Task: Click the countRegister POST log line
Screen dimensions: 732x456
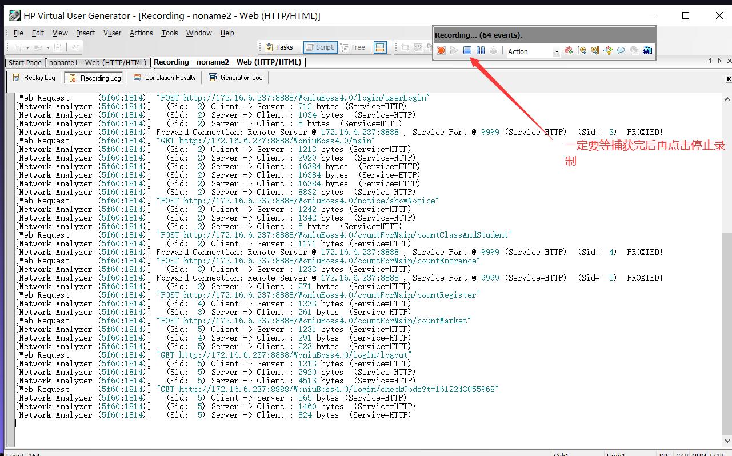Action: (248, 295)
